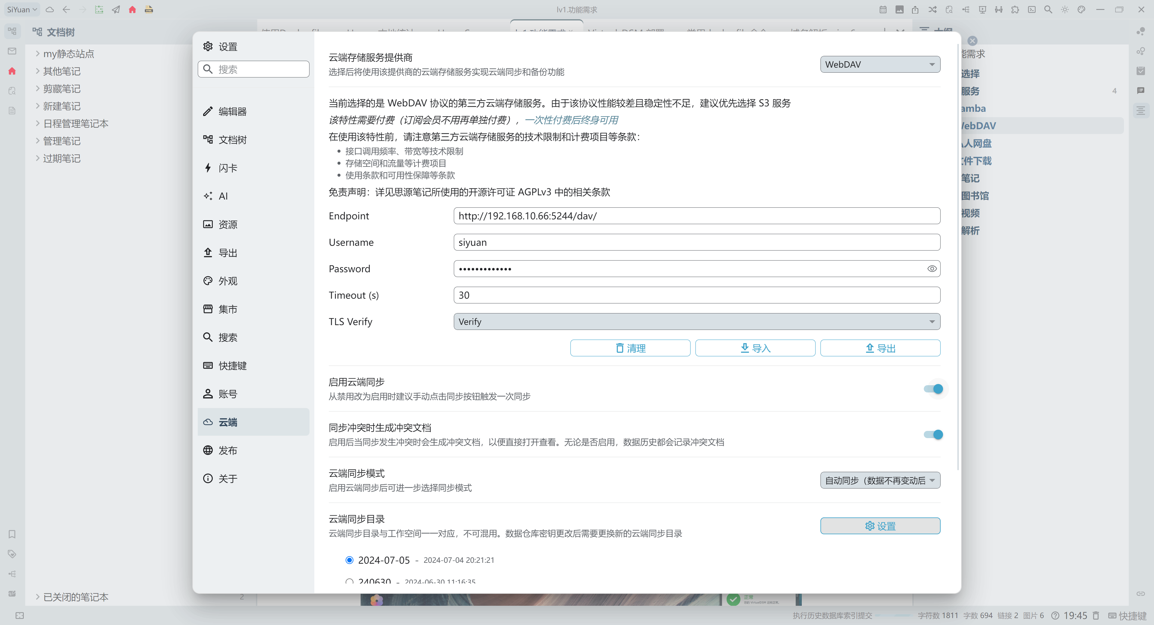Screen dimensions: 1154x625
Task: Open the 闪卡 settings tab
Action: point(253,168)
